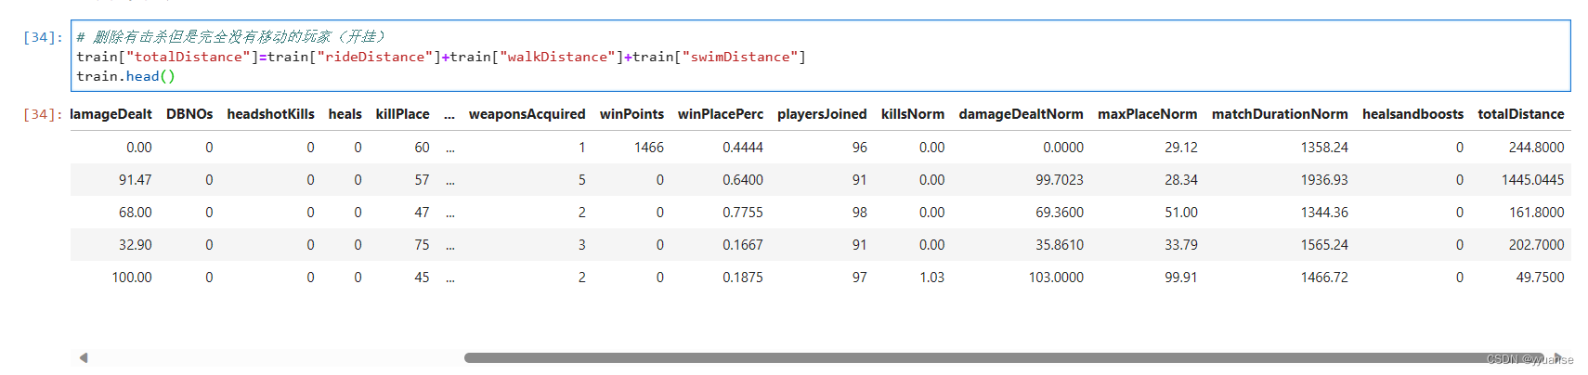This screenshot has height=375, width=1588.
Task: Click the right scroll arrow of the table scrollbar
Action: pos(1558,357)
